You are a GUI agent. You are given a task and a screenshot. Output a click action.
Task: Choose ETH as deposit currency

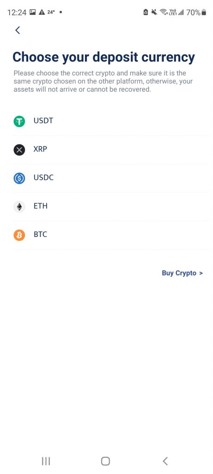[x=110, y=207]
